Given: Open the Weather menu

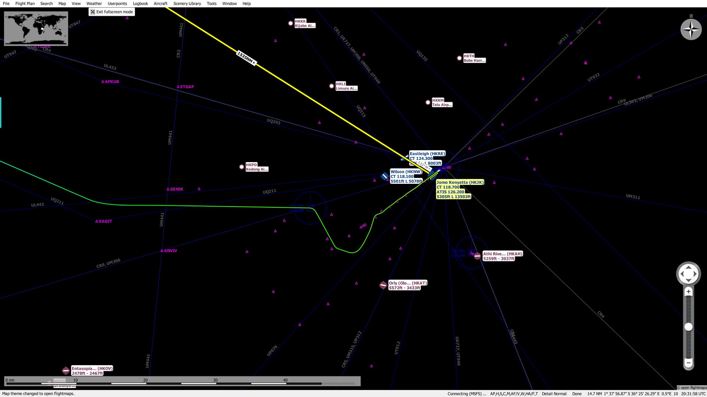Looking at the screenshot, I should [x=94, y=4].
